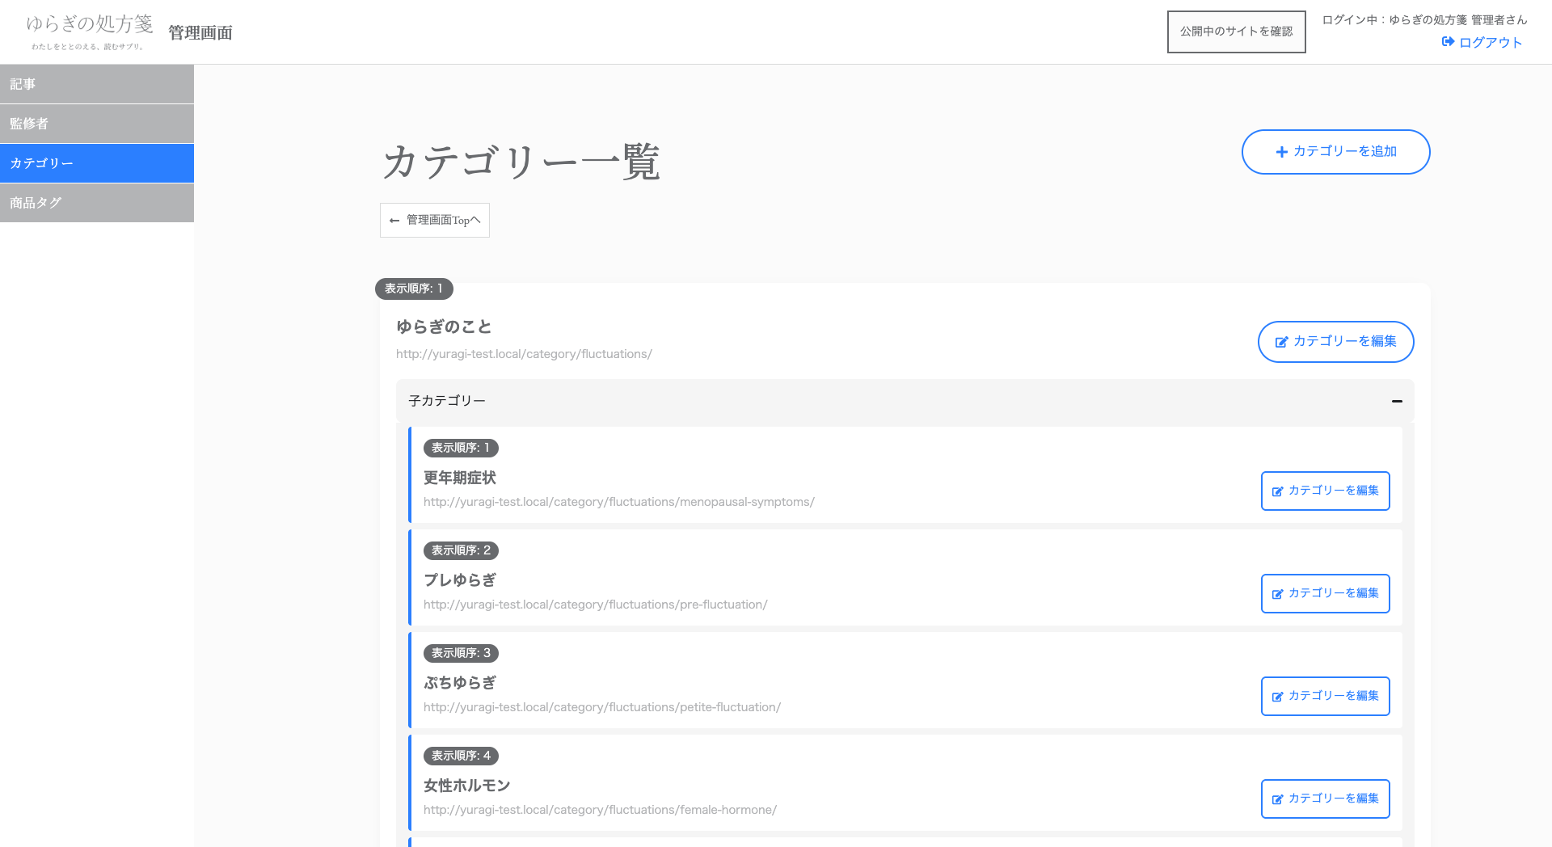Viewport: 1552px width, 847px height.
Task: Click the ゆらぎの処方箋 site logo
Action: pyautogui.click(x=89, y=31)
